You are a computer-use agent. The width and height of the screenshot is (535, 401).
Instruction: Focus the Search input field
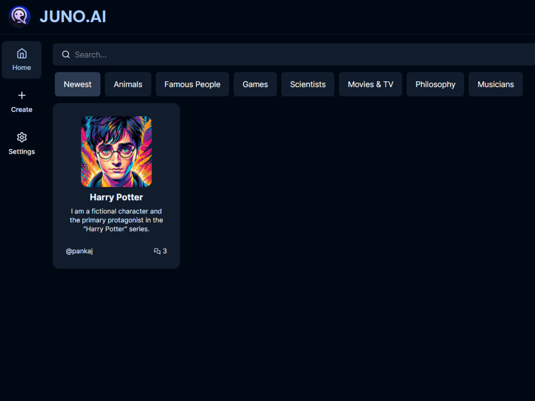(294, 54)
